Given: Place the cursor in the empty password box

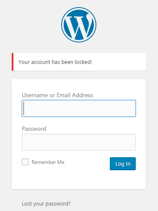Looking at the screenshot, I should click(x=79, y=142).
